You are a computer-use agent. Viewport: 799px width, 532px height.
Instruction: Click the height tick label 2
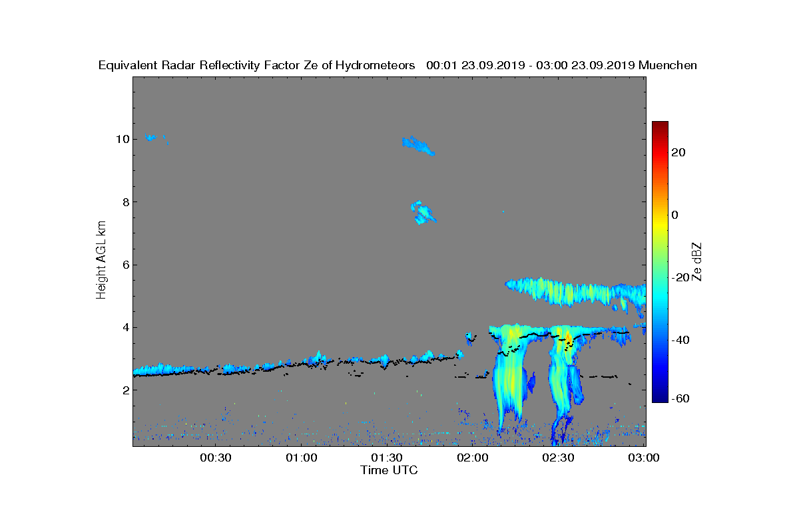click(125, 390)
